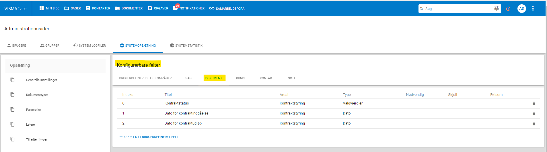Open Min Side dashboard icon

click(x=42, y=8)
